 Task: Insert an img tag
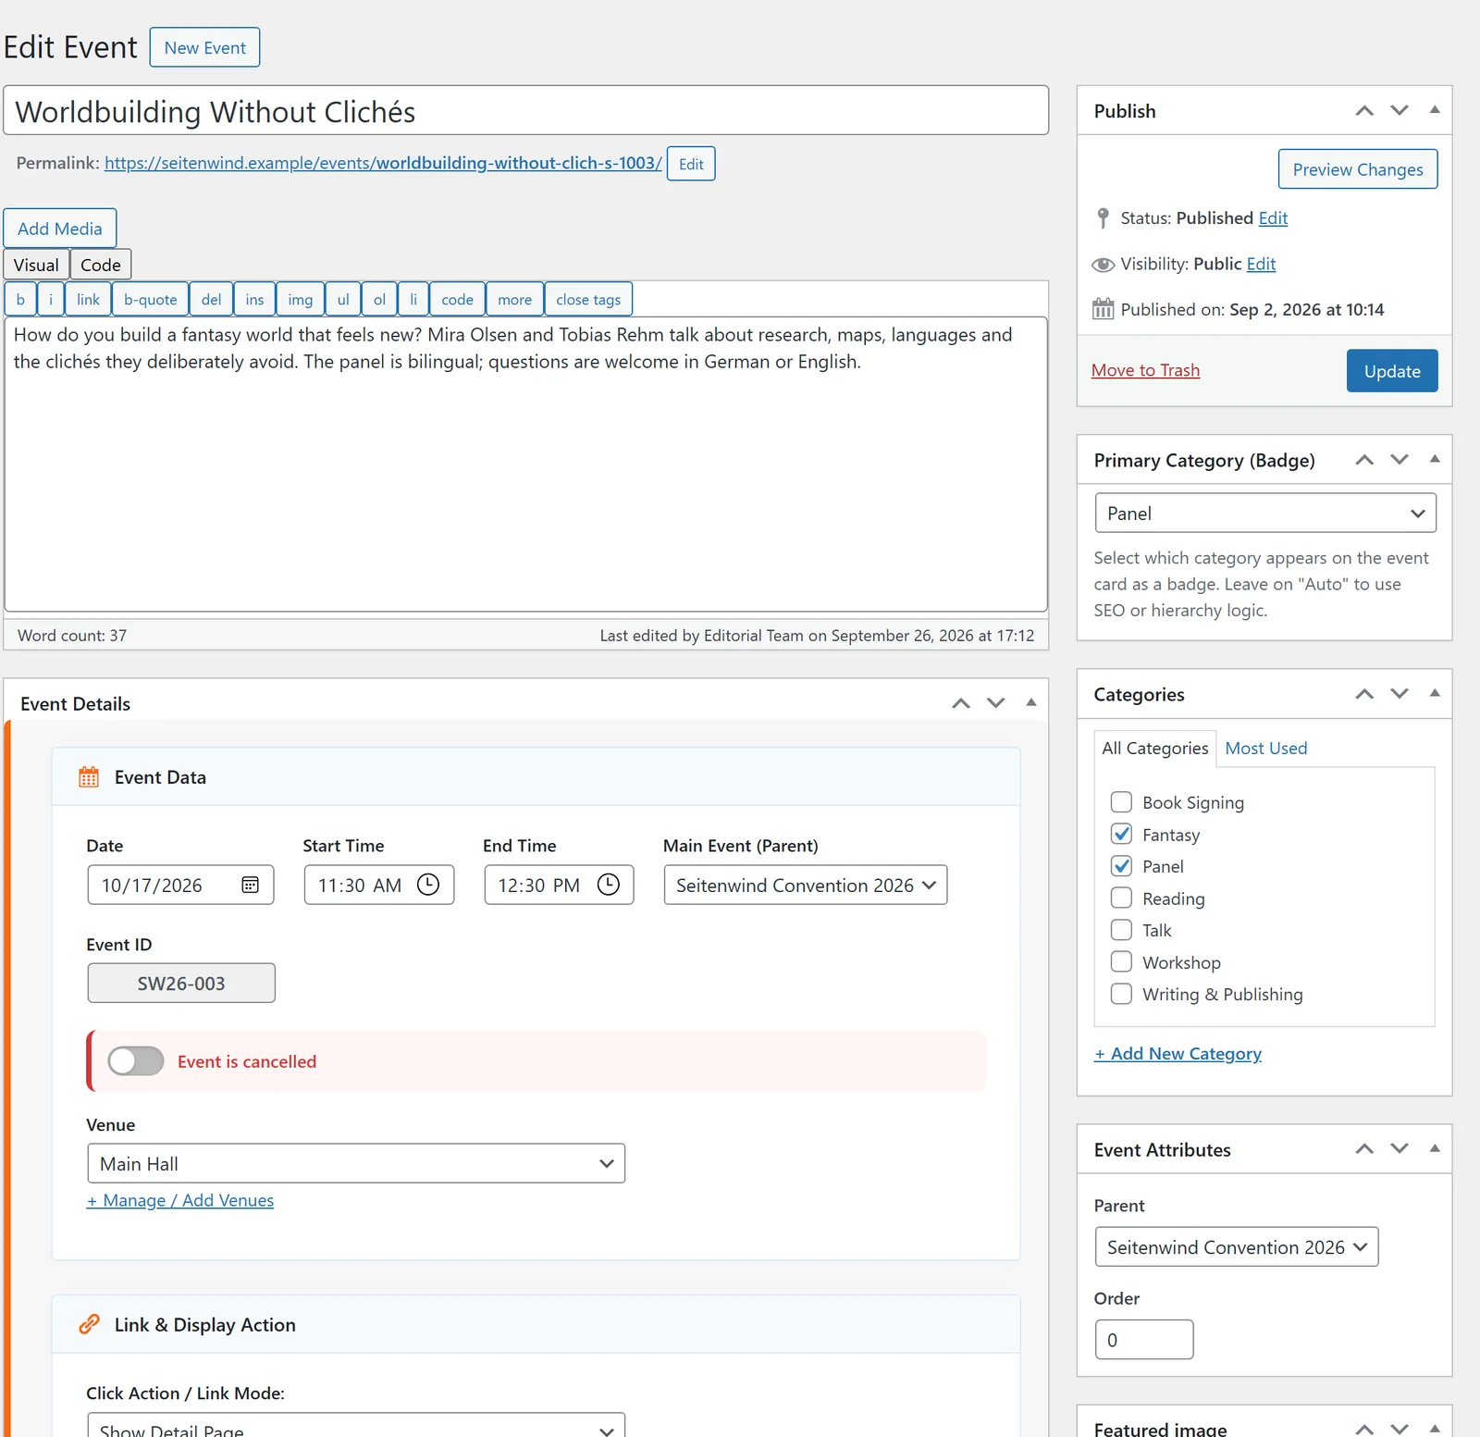point(300,299)
